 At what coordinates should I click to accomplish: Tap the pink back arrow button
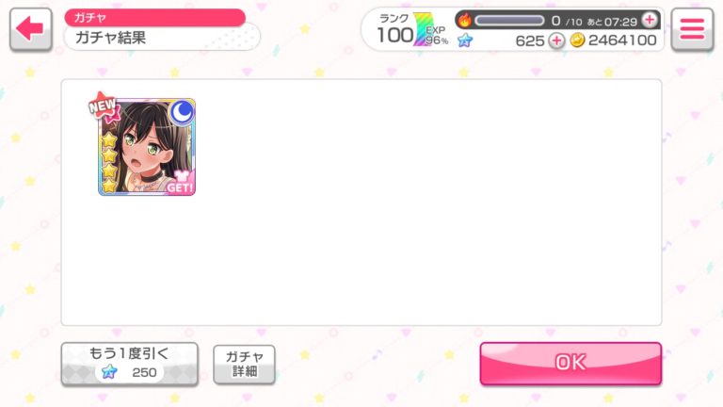[x=30, y=28]
